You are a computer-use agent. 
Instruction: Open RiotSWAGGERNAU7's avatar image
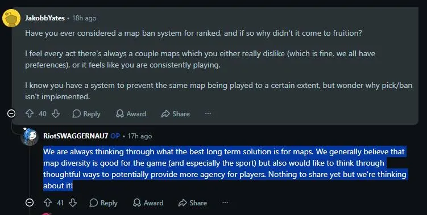tap(30, 136)
